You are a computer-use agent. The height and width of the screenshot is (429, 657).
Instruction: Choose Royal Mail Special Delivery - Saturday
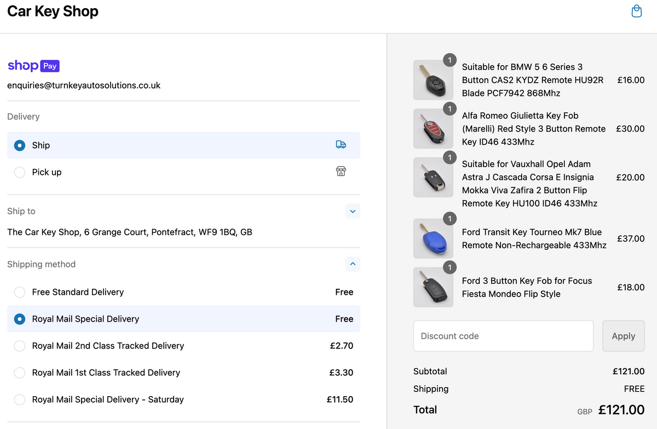coord(20,399)
